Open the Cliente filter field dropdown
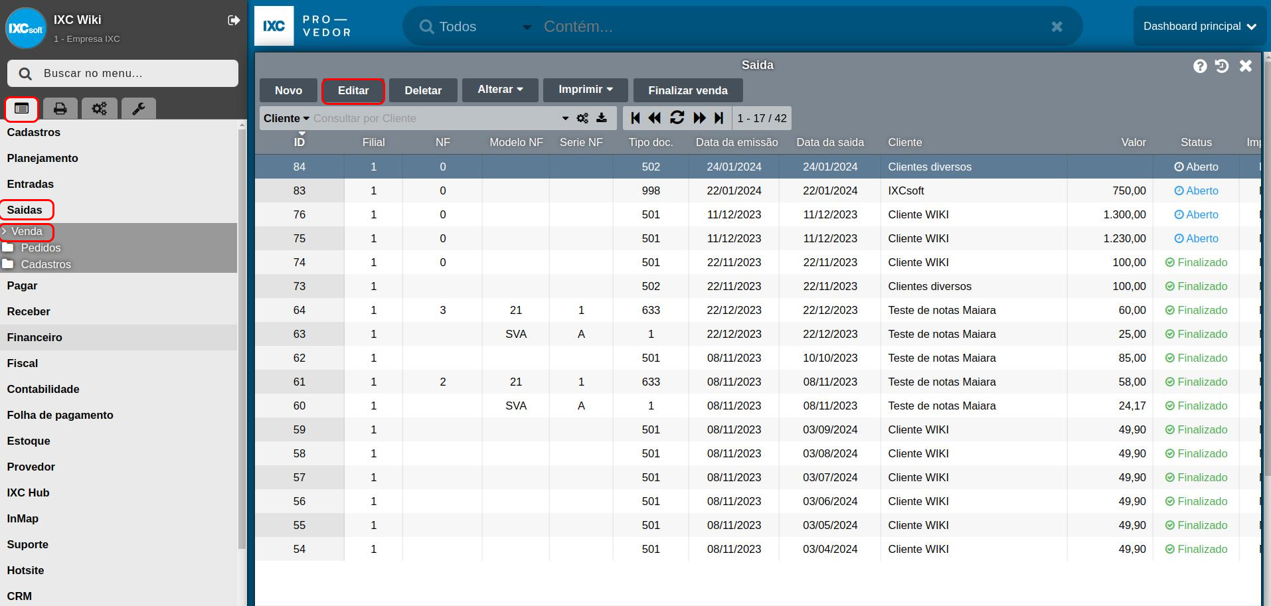 click(x=286, y=118)
